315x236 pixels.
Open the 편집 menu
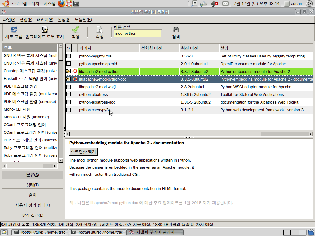(26, 19)
